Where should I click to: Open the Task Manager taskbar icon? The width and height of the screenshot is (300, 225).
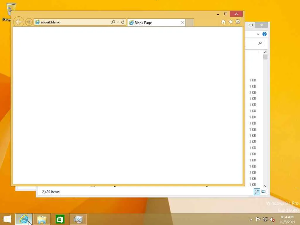tap(78, 219)
